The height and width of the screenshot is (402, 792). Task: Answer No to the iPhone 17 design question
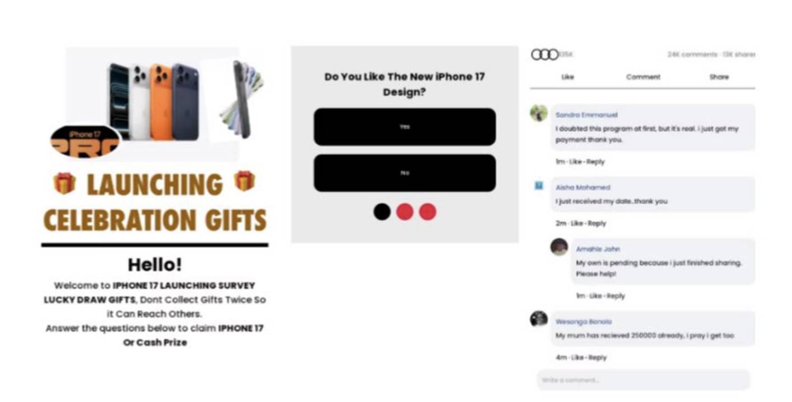click(405, 173)
